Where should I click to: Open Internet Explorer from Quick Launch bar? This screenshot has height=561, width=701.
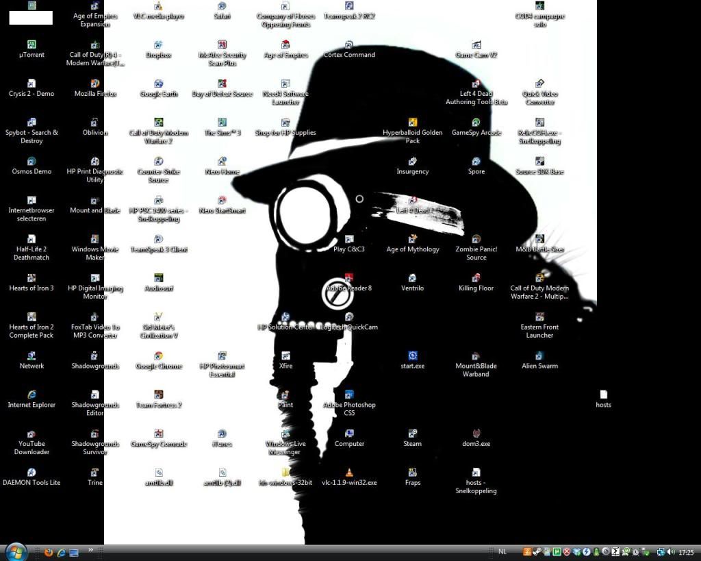click(61, 553)
